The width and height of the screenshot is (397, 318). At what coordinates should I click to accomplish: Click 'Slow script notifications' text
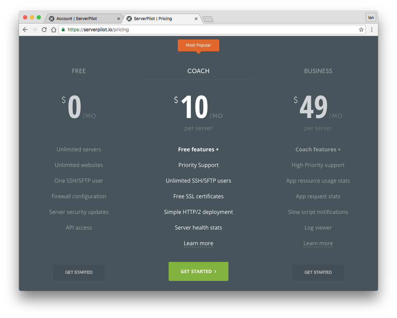point(318,212)
